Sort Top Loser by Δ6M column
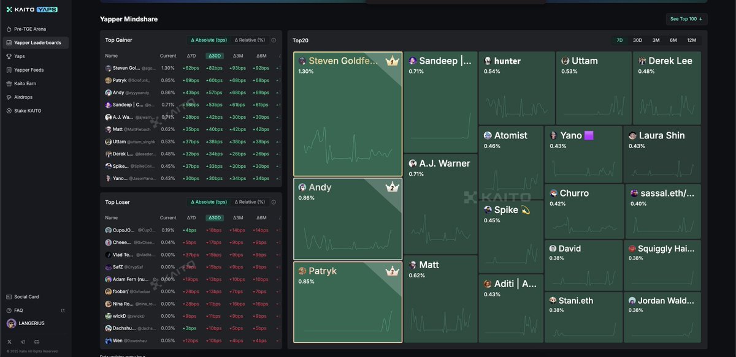 (x=261, y=217)
